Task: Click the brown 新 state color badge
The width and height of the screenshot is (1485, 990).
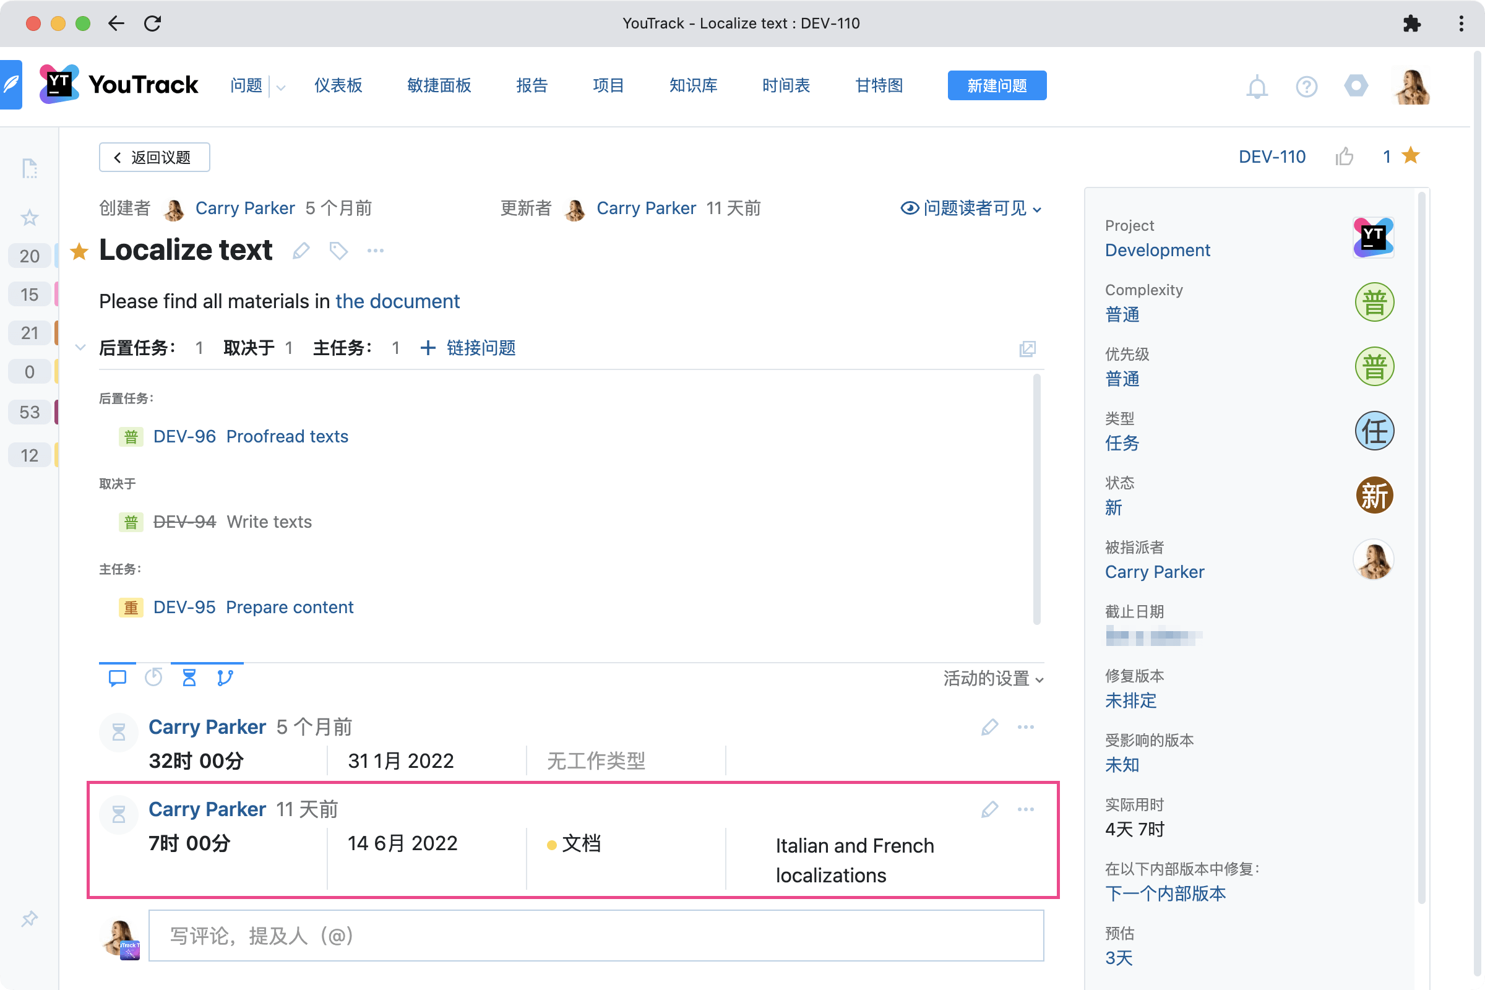Action: click(x=1374, y=495)
